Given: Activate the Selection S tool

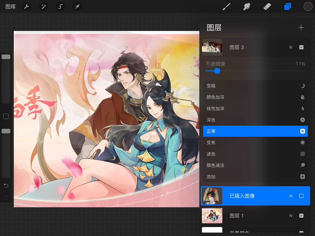Looking at the screenshot, I should coord(60,7).
